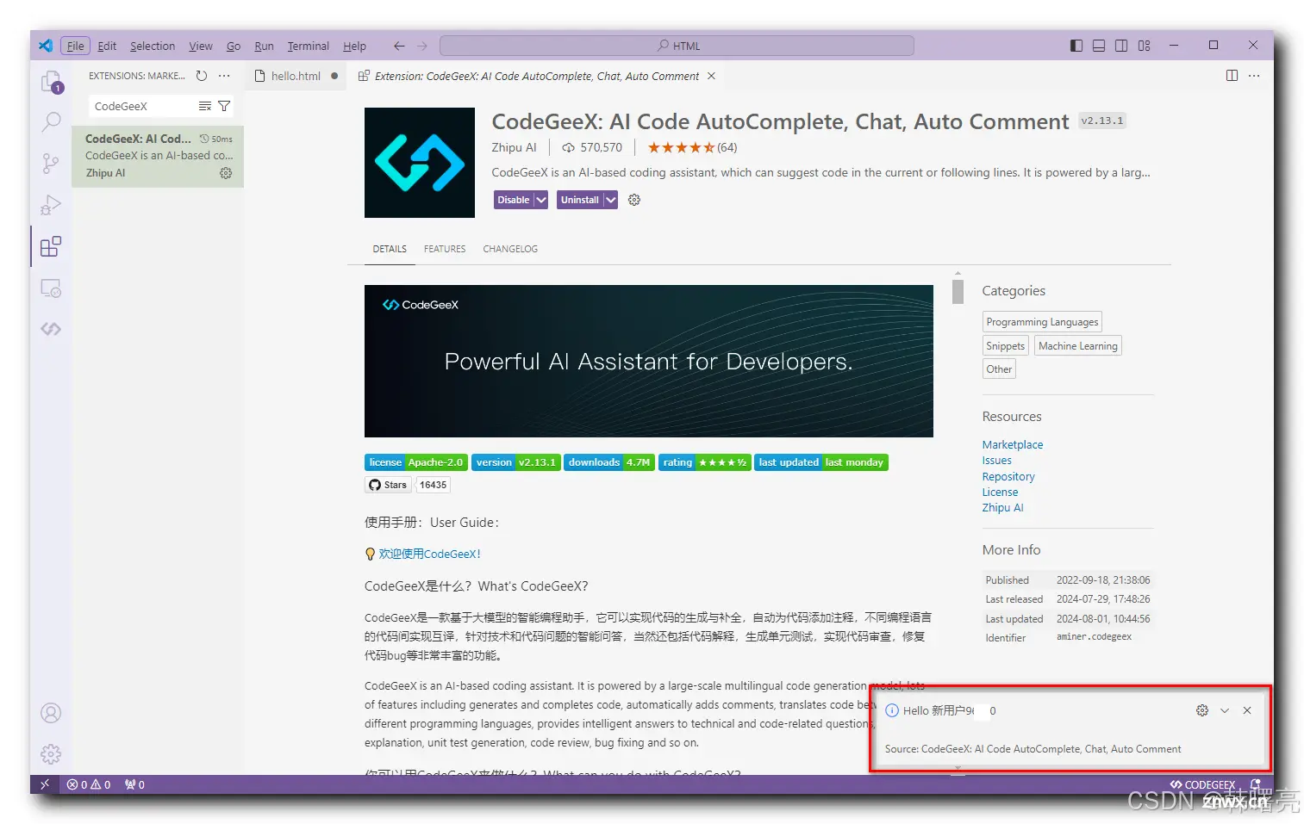The image size is (1304, 824).
Task: Open notification settings gear
Action: (1202, 710)
